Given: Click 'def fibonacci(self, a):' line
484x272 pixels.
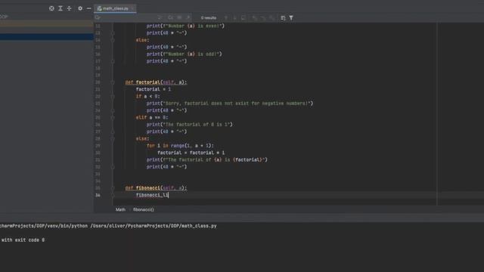Looking at the screenshot, I should (156, 188).
